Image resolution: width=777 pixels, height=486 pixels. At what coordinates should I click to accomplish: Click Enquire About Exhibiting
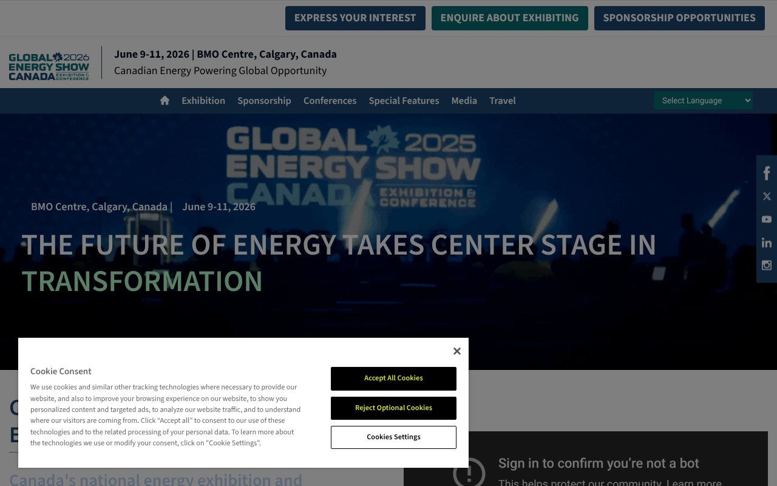[509, 18]
